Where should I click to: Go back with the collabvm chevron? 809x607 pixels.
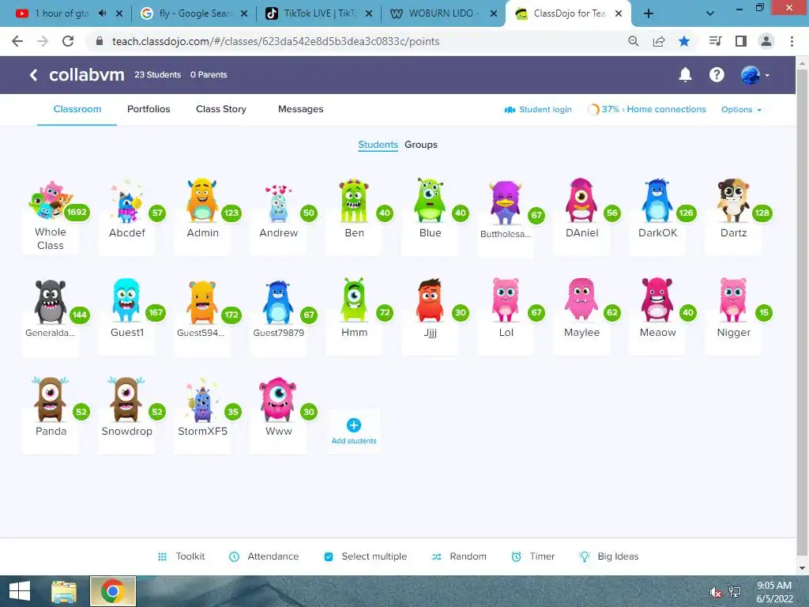tap(33, 75)
